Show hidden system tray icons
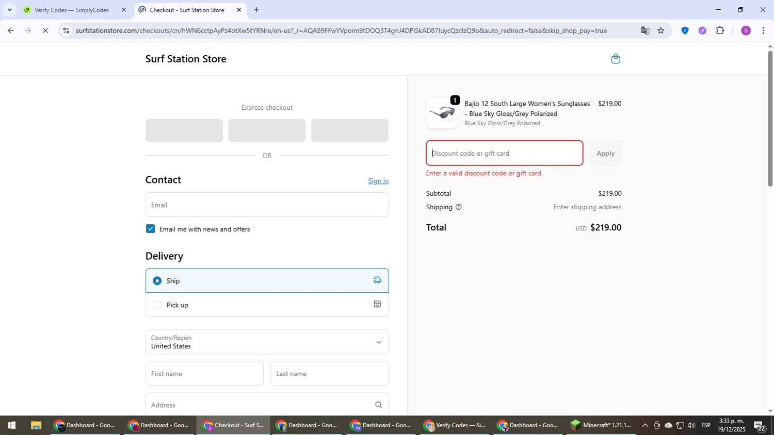774x435 pixels. tap(645, 426)
